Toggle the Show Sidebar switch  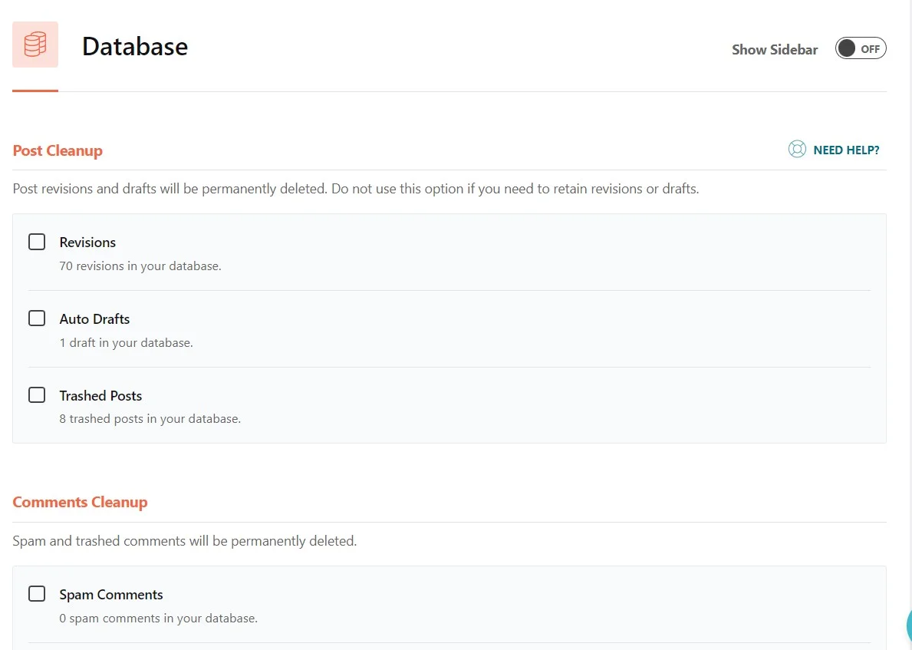pos(861,49)
